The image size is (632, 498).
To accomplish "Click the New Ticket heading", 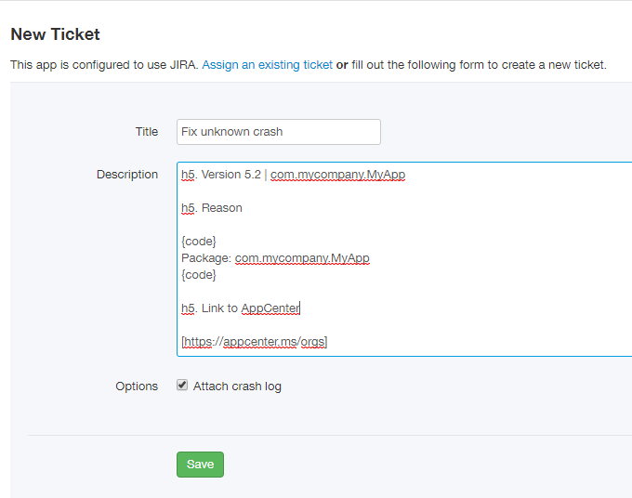I will coord(55,34).
